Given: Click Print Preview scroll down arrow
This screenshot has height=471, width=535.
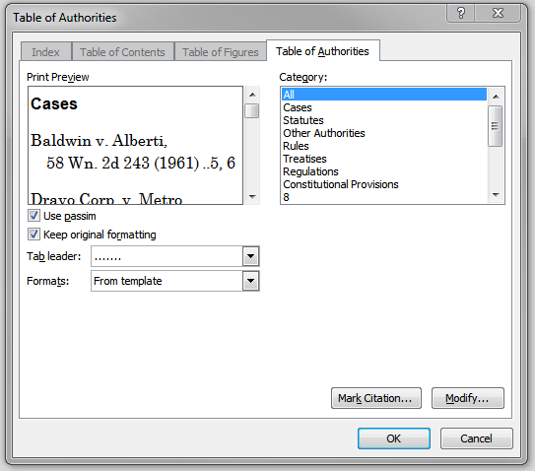Looking at the screenshot, I should pyautogui.click(x=252, y=197).
